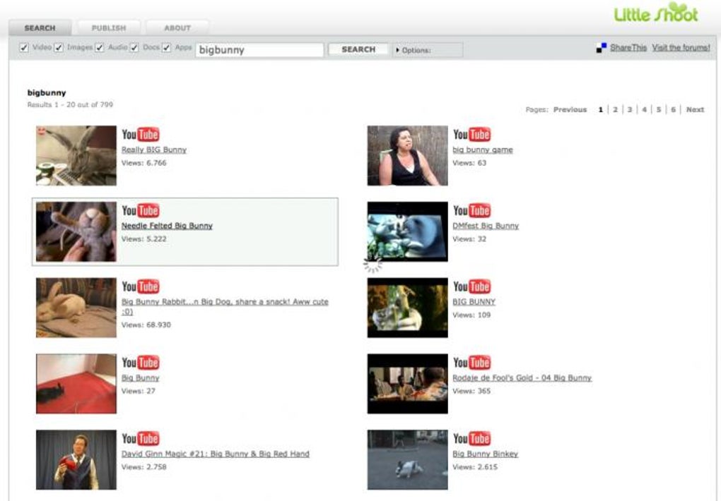Open the ABOUT tab
Viewport: 721px width, 501px height.
point(177,28)
